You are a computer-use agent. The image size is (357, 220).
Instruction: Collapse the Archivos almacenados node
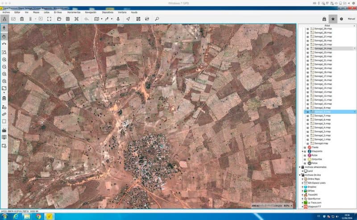point(300,167)
